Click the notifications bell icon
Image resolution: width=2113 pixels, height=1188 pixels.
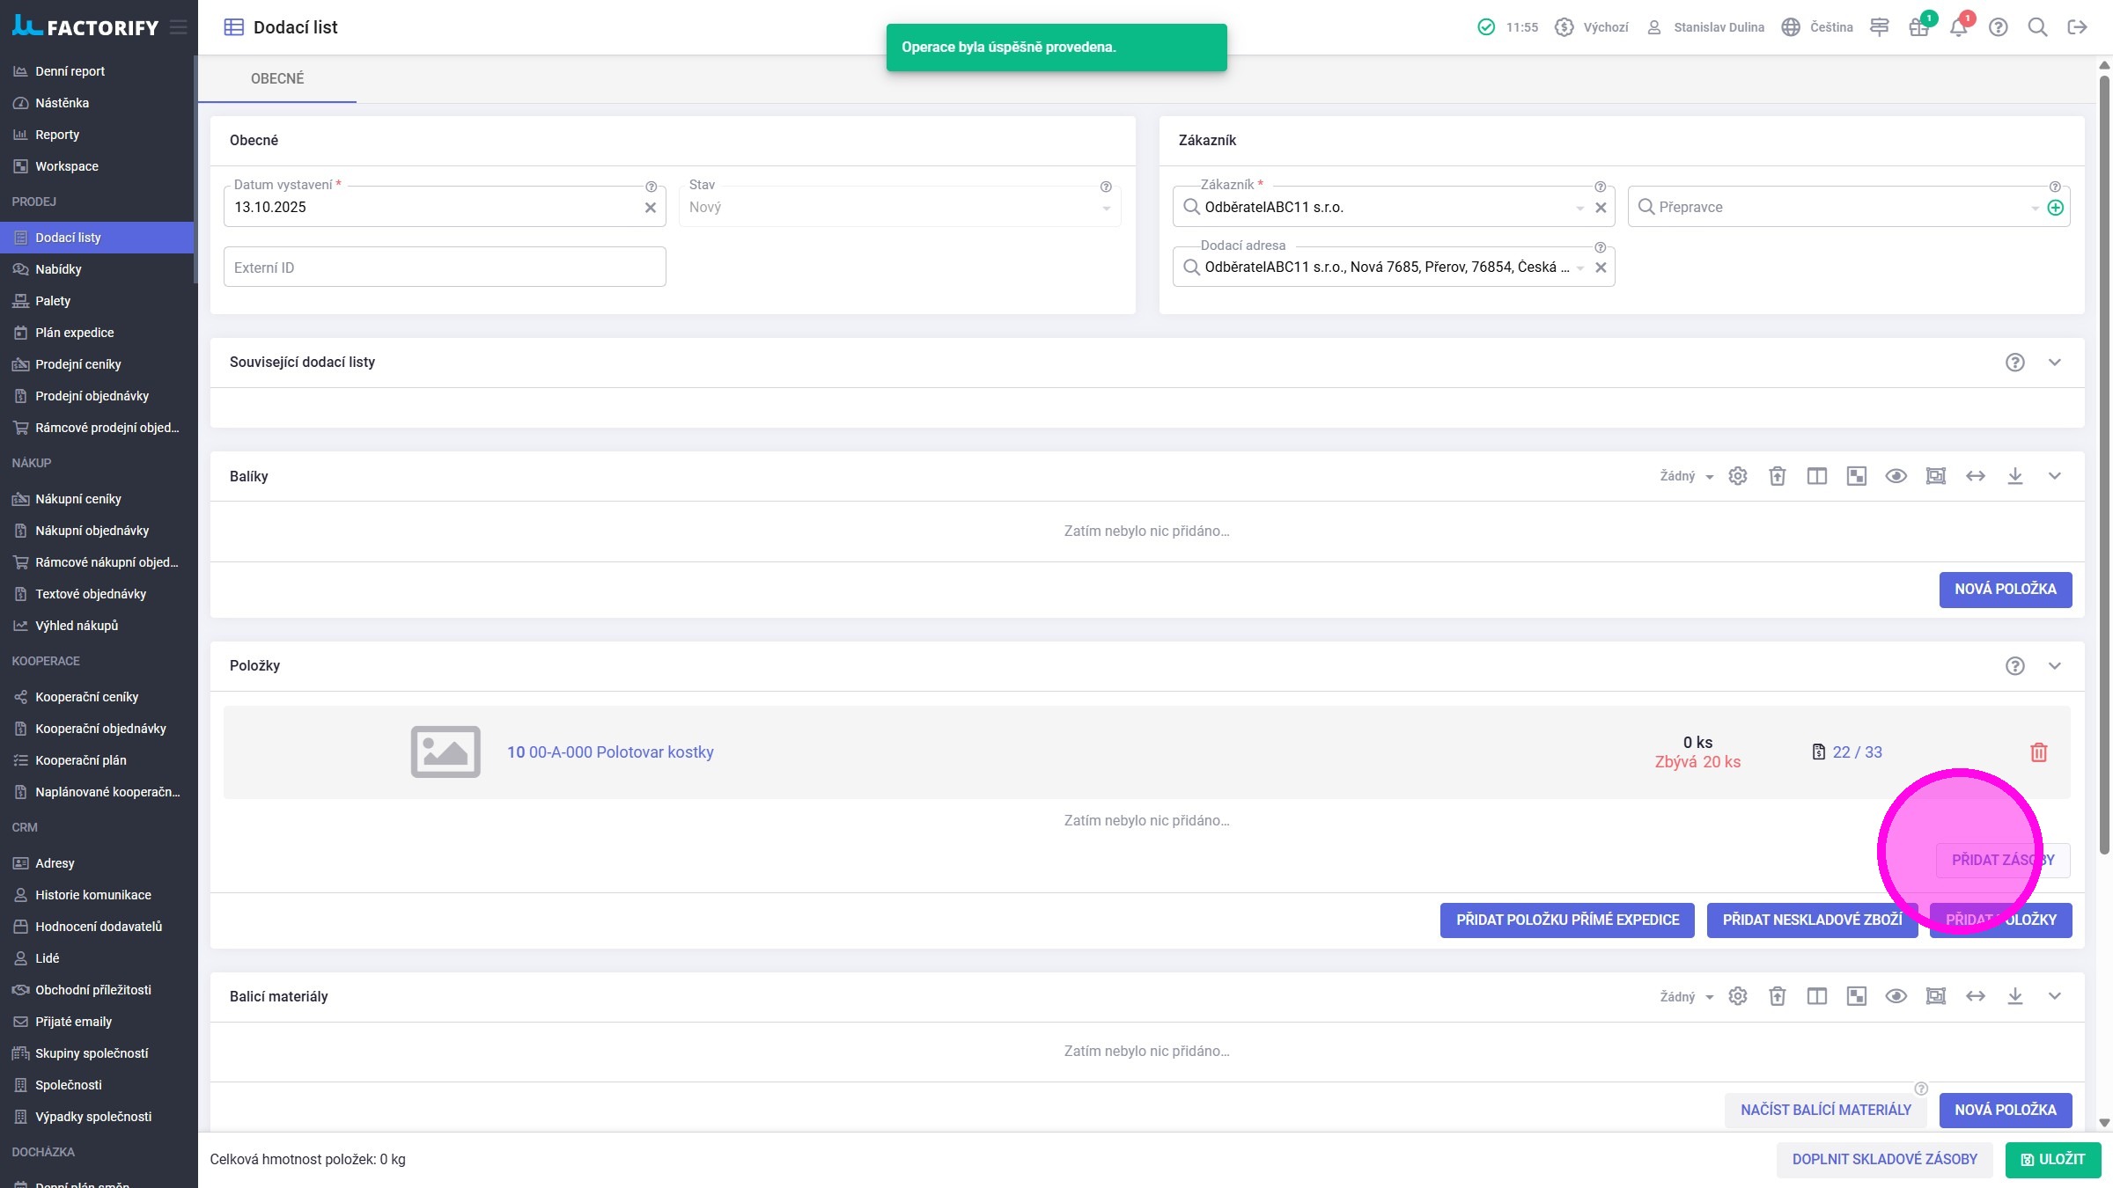pos(1958,27)
